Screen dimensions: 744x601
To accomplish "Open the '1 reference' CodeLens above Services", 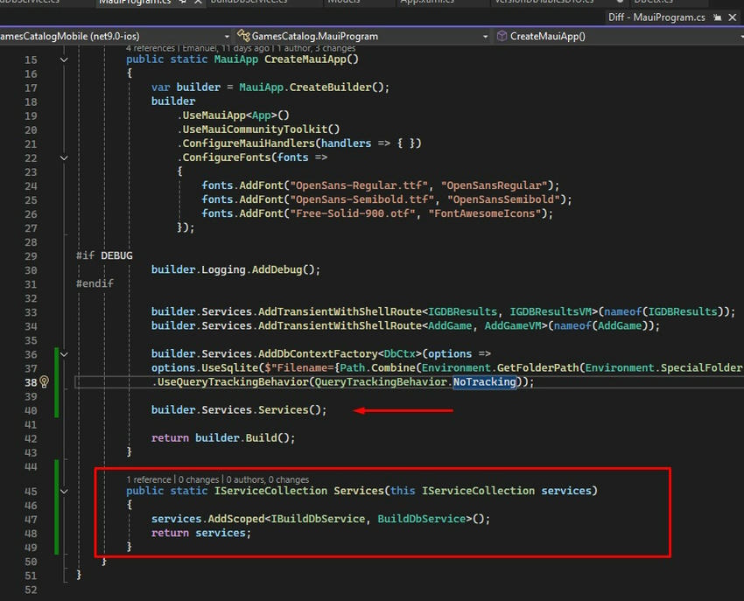I will click(x=149, y=479).
